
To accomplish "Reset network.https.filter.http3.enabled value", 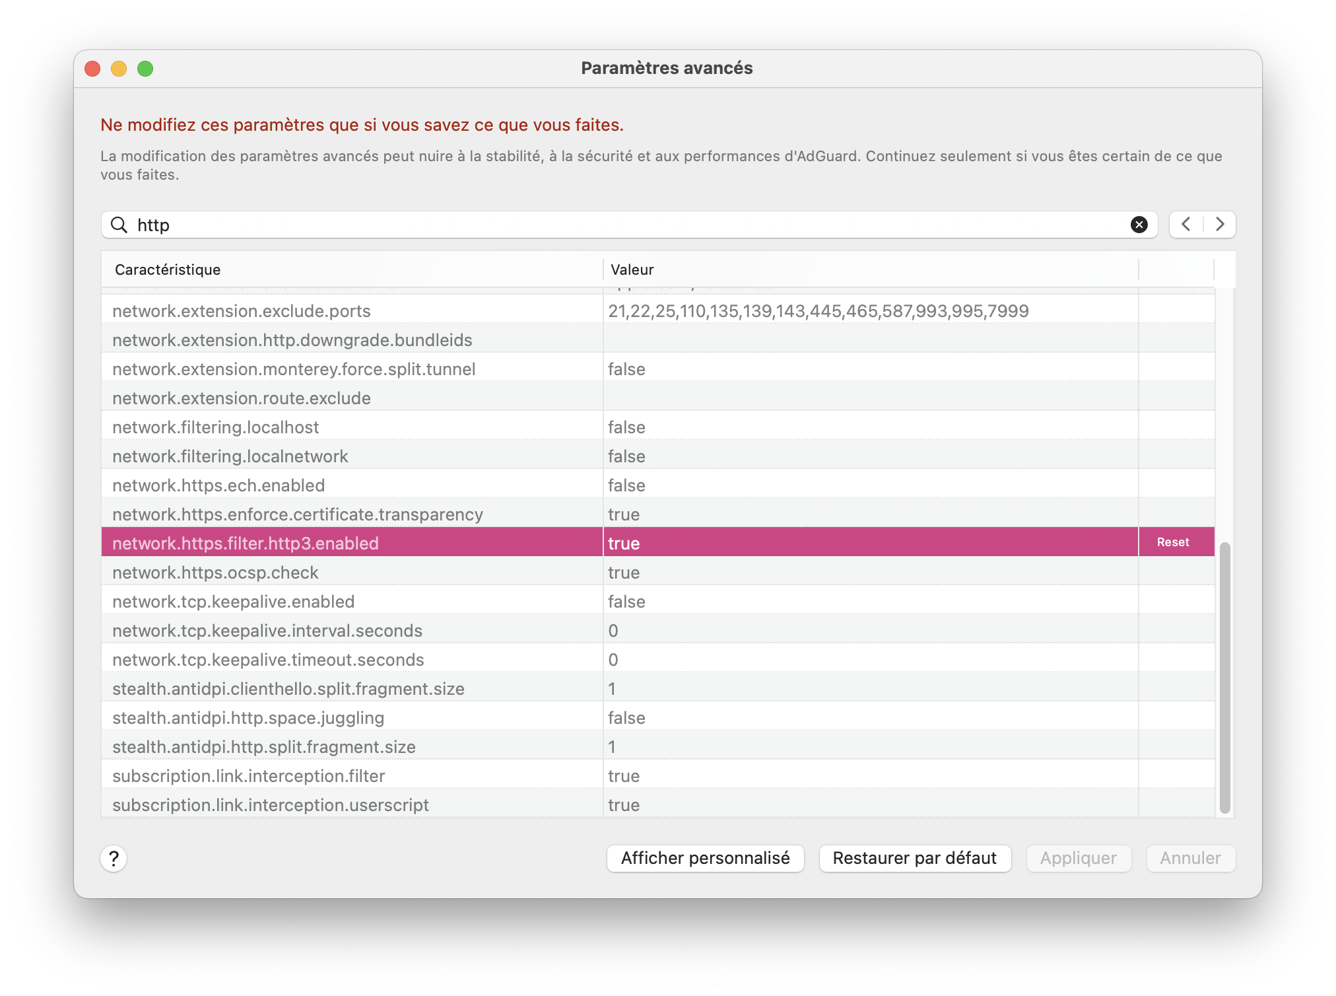I will 1173,542.
